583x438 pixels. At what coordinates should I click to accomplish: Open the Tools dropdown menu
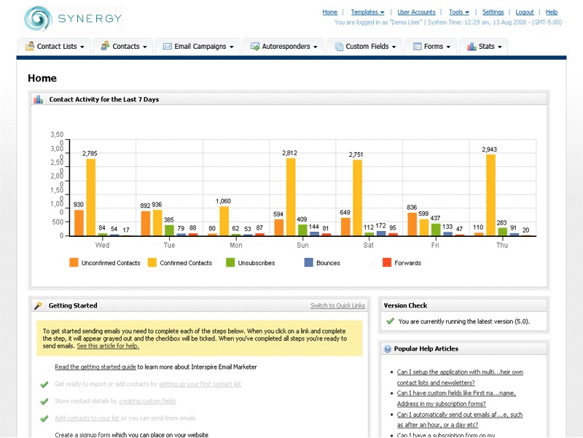[458, 12]
